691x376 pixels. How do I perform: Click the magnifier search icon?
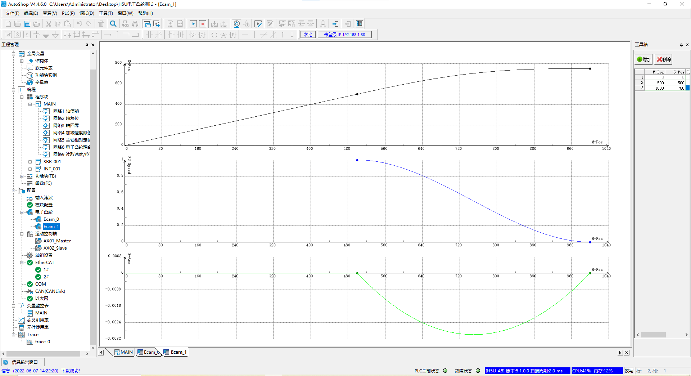tap(113, 24)
